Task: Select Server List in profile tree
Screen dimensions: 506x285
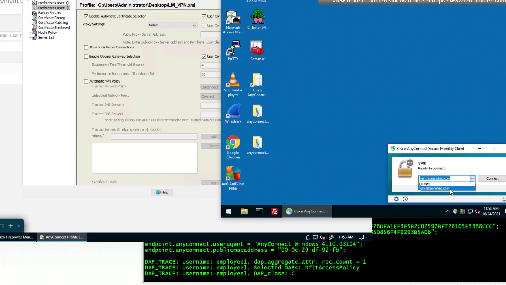Action: [46, 38]
